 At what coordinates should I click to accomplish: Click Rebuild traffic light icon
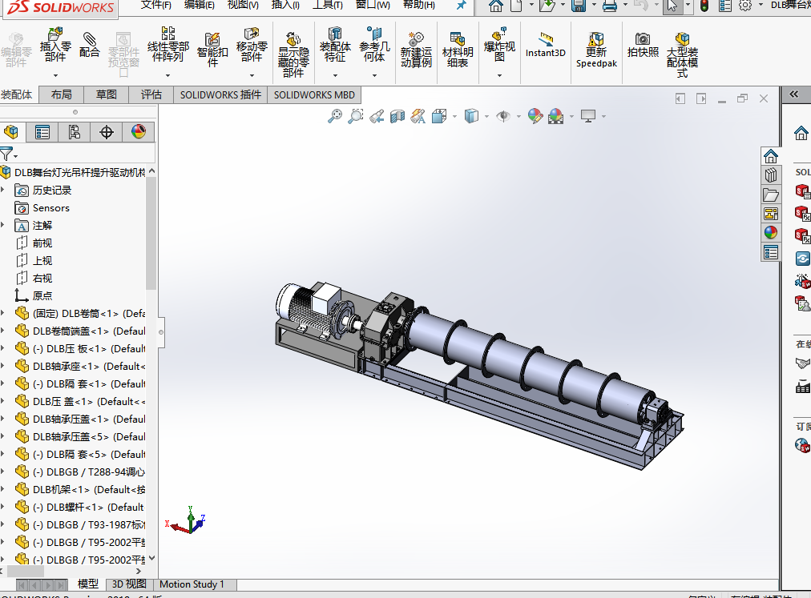click(x=704, y=6)
